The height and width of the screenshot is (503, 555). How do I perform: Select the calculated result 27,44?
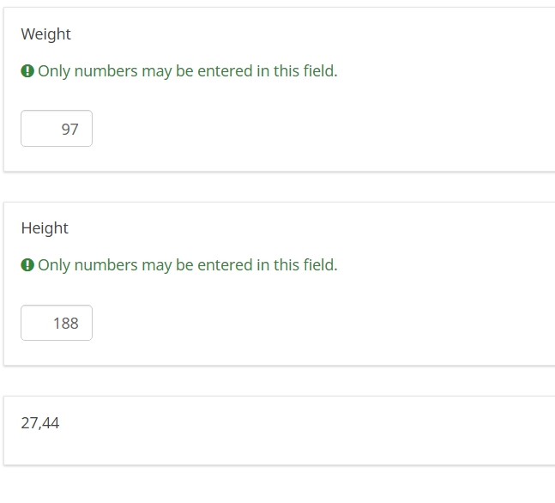40,423
